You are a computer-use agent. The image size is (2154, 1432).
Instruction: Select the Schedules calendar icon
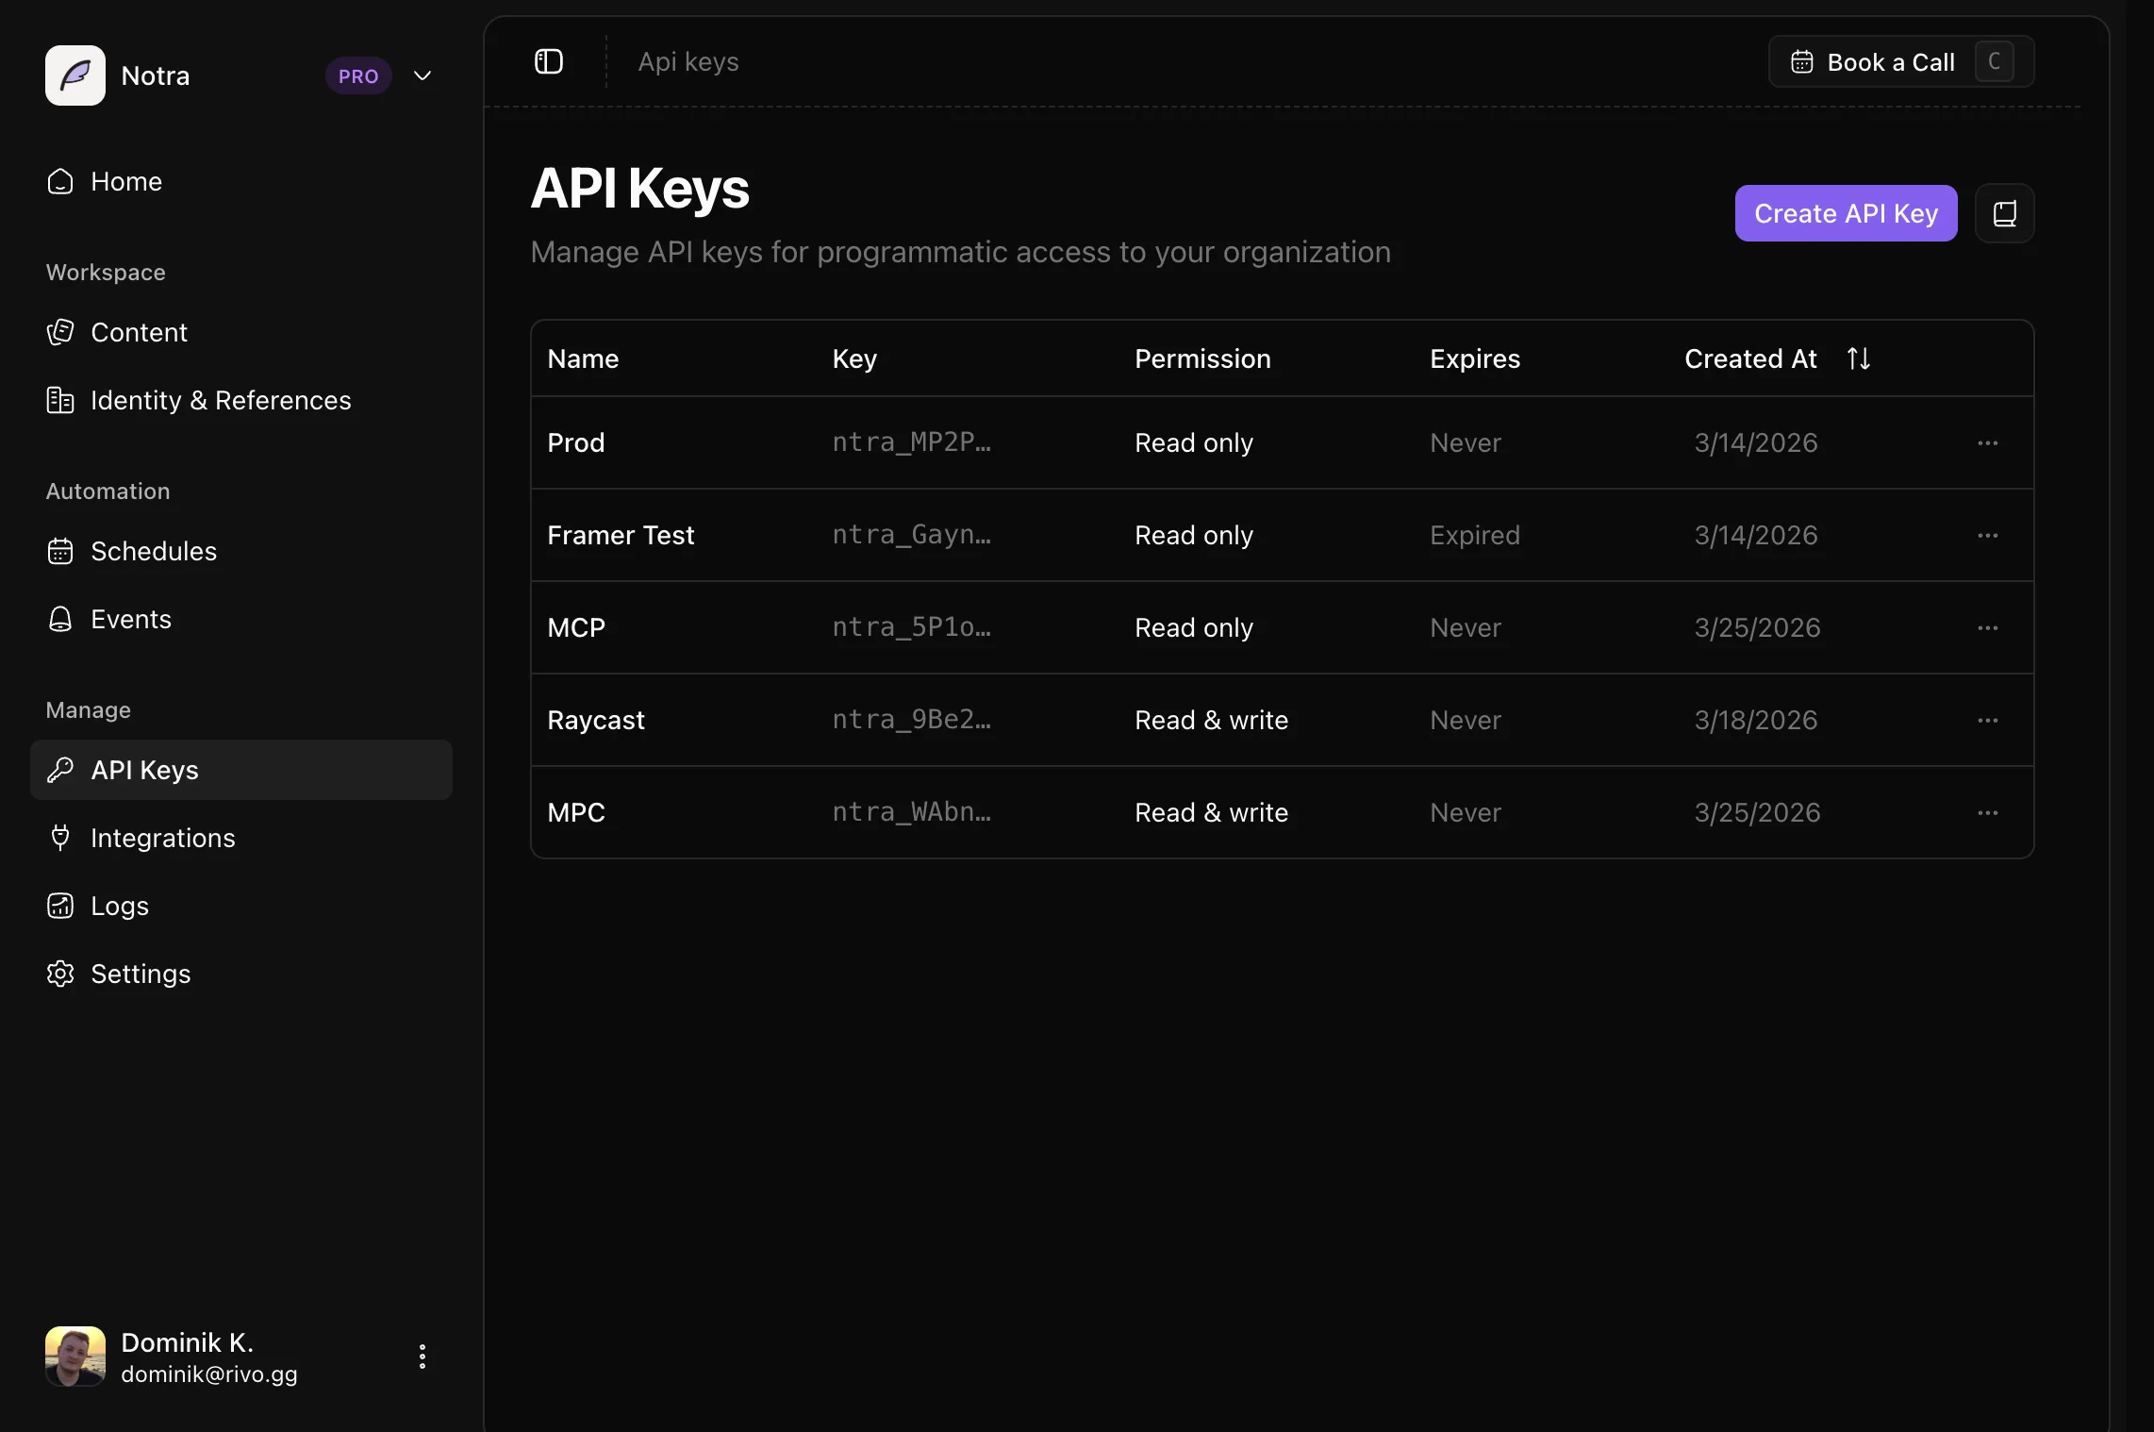59,551
